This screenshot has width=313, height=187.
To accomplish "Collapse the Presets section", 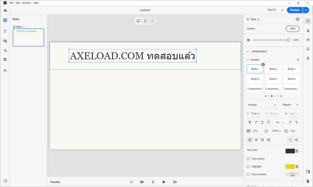I will coord(248,59).
